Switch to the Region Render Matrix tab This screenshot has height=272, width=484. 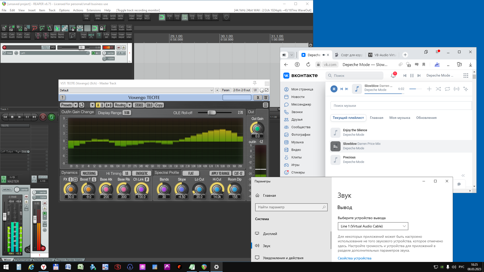coord(69,260)
